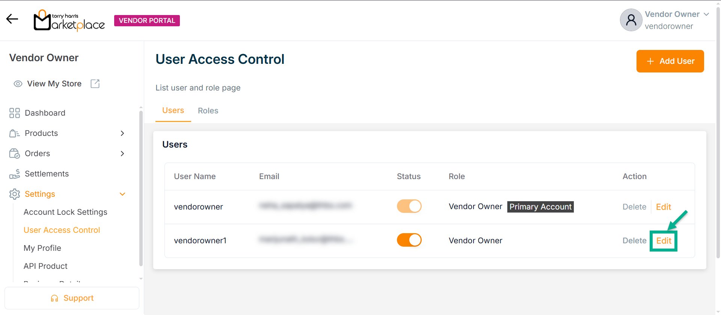Image resolution: width=721 pixels, height=315 pixels.
Task: Click the Dashboard grid icon
Action: (x=15, y=113)
